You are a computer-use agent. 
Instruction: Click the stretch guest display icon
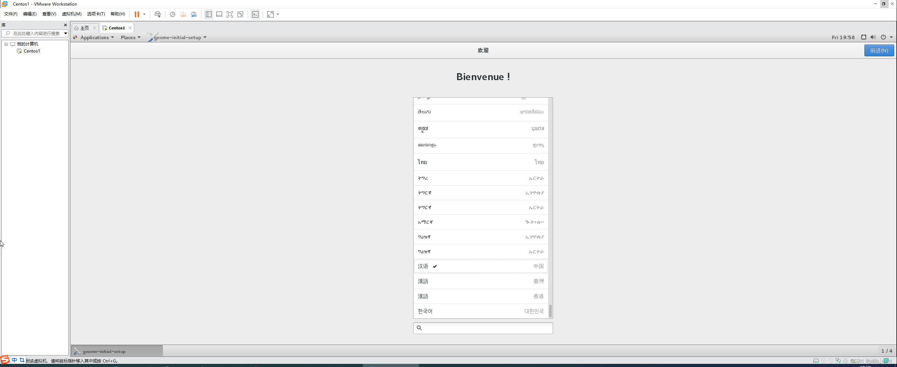(270, 14)
